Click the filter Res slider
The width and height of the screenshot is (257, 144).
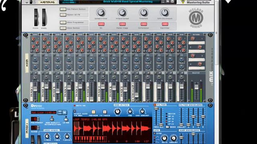pyautogui.click(x=161, y=125)
